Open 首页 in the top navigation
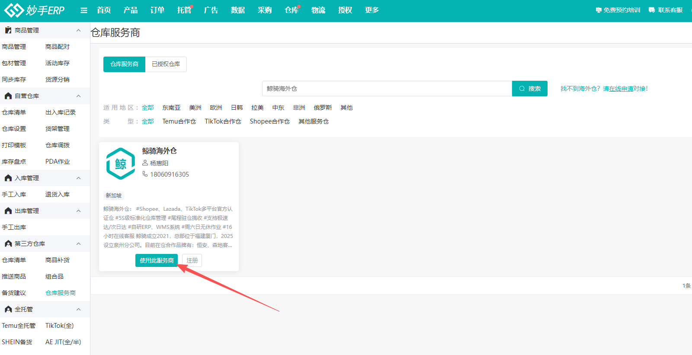Screen dimensions: 692x355 (104, 10)
